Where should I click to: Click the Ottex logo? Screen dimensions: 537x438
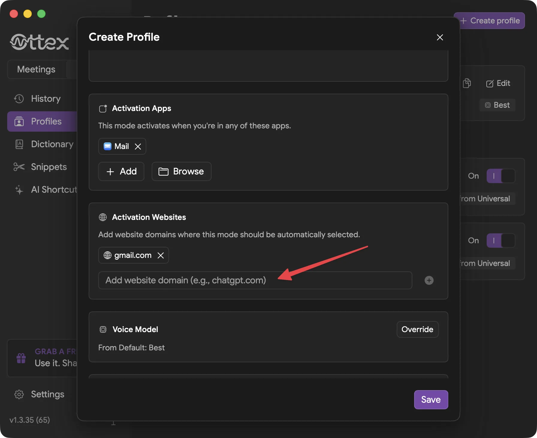point(40,42)
